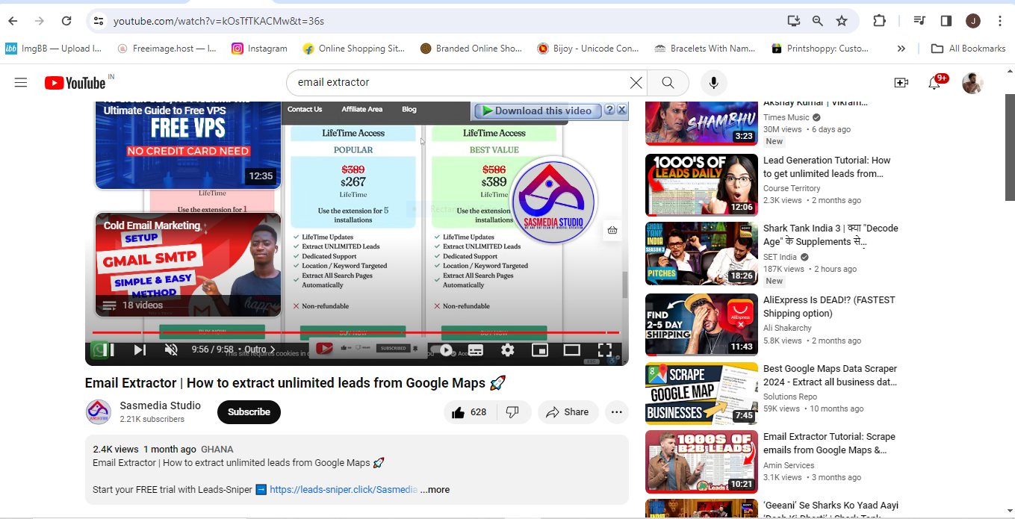
Task: View site information icon in address bar
Action: click(99, 21)
